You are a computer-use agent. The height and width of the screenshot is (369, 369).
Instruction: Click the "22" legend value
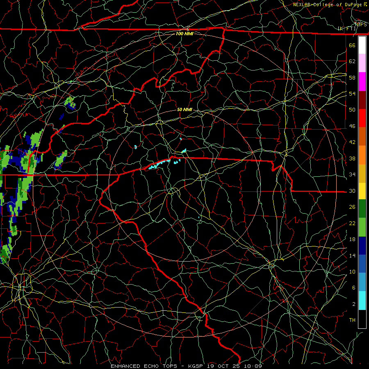352,223
